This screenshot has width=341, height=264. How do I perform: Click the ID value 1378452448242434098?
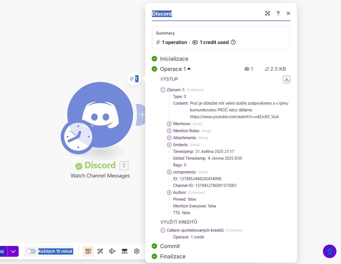[x=200, y=179]
